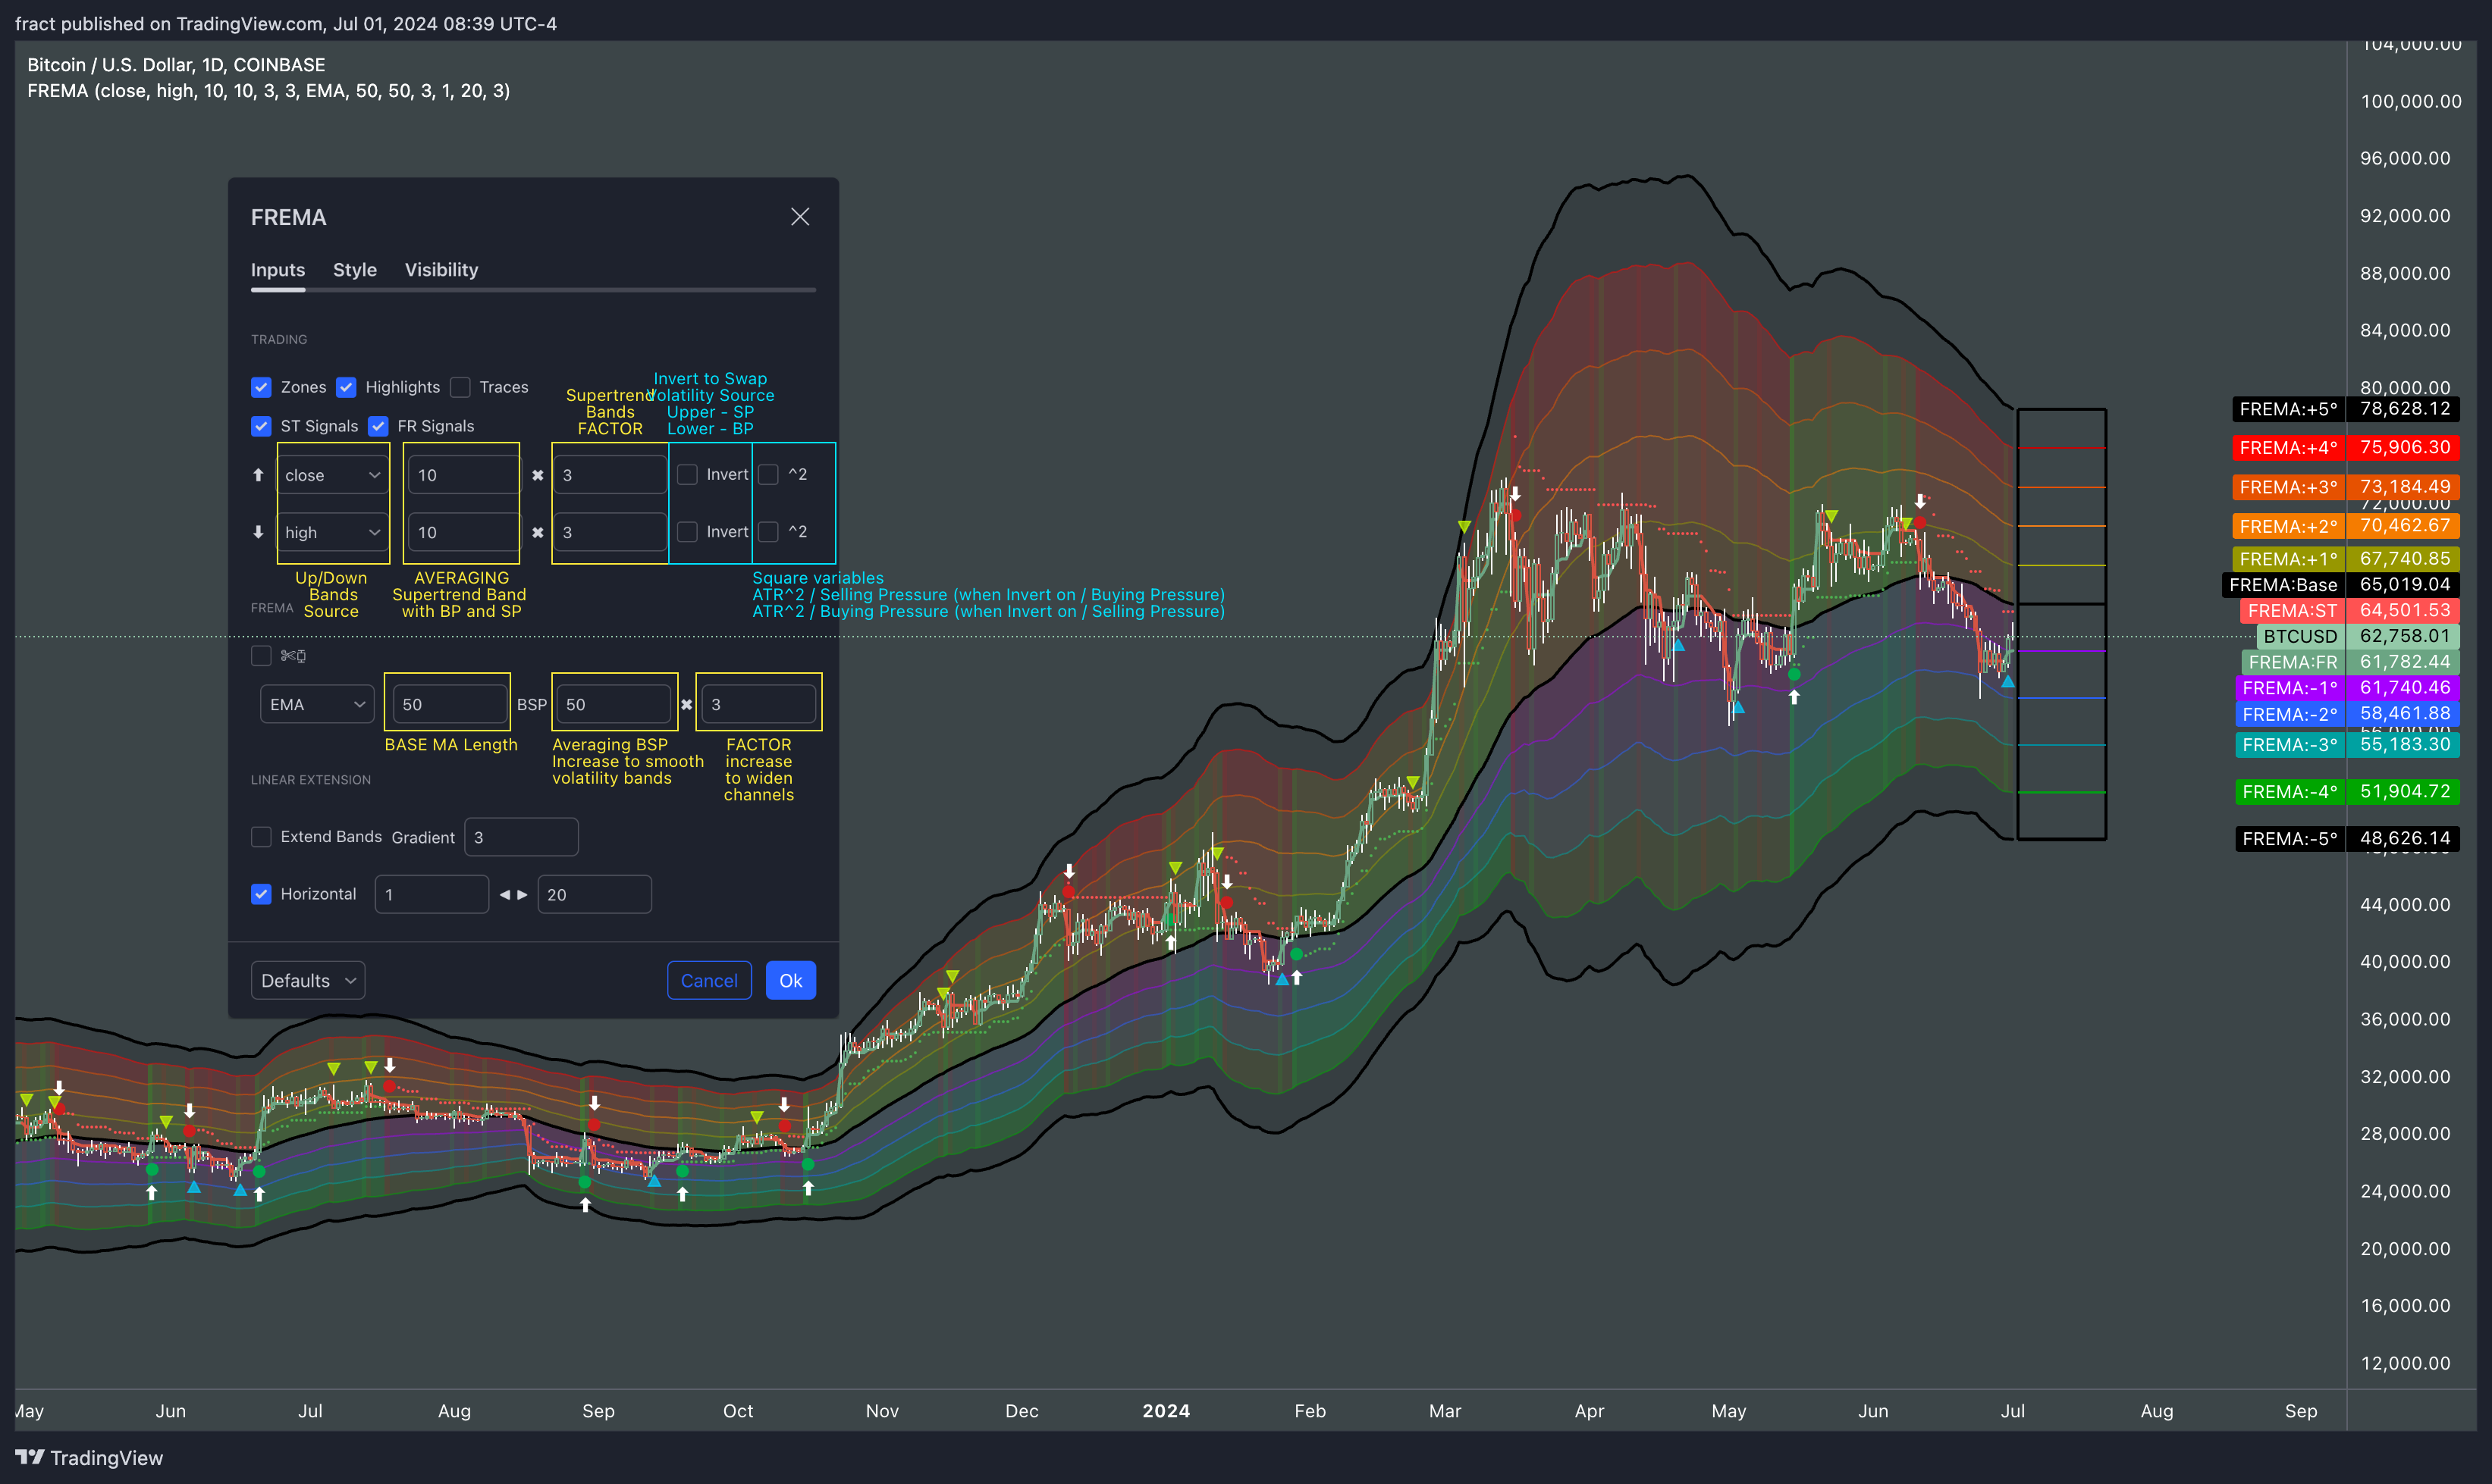Click the down-arrow icon beside high source
This screenshot has height=1484, width=2492.
click(x=258, y=532)
